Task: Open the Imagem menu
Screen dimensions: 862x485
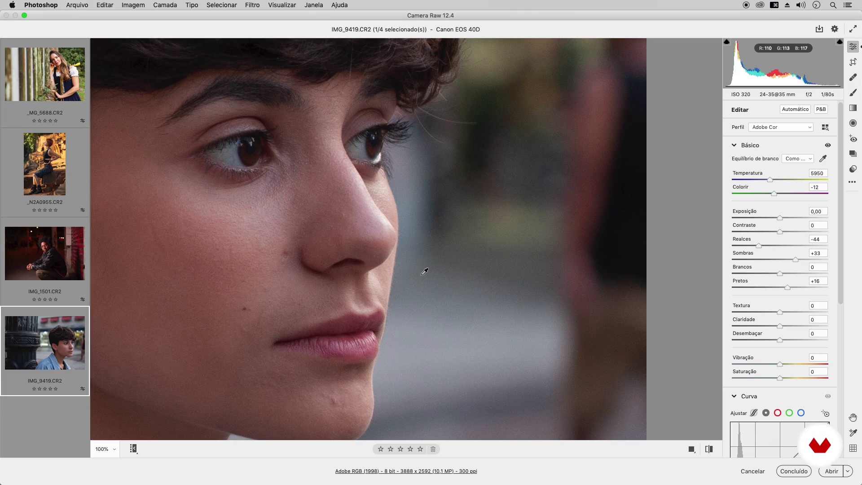Action: pos(133,5)
